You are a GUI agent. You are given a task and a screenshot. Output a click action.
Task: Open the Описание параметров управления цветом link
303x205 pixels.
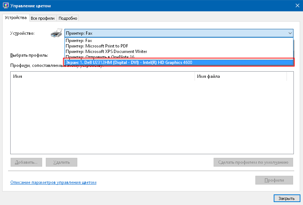53,182
